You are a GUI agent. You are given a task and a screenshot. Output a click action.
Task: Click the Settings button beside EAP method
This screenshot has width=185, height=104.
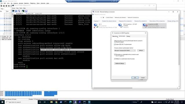click(x=141, y=51)
